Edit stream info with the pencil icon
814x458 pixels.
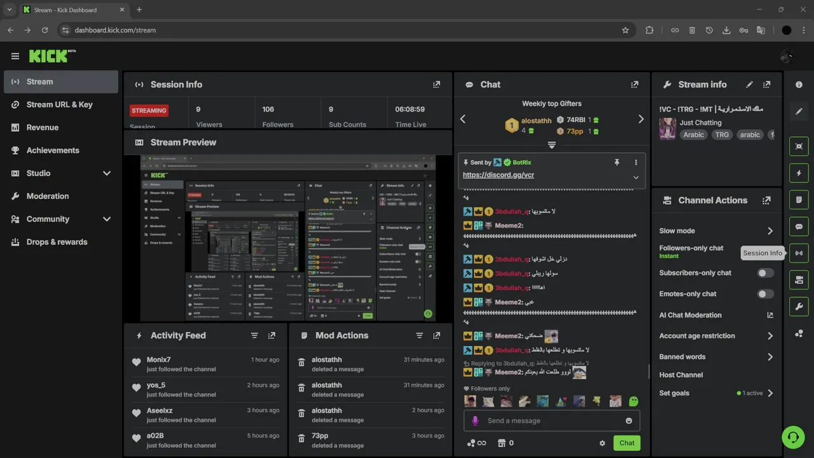pos(749,85)
